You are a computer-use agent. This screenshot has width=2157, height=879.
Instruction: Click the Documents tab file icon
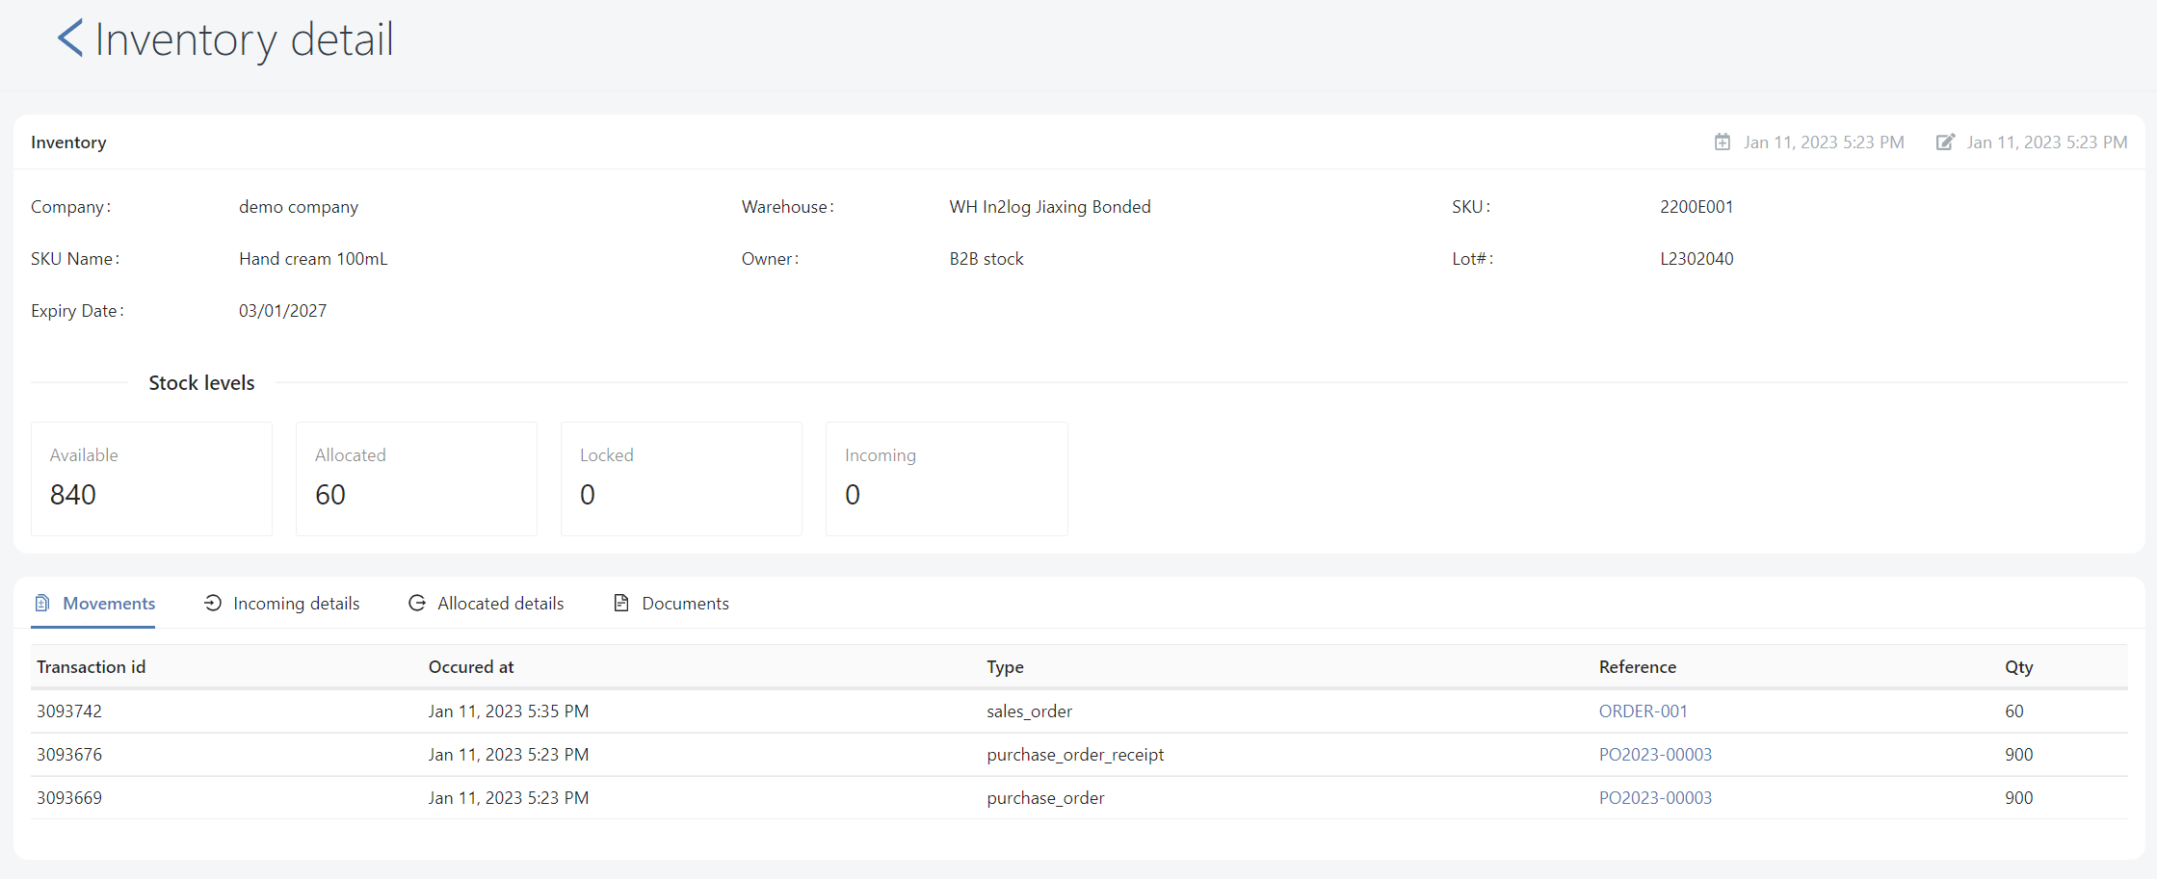coord(621,604)
